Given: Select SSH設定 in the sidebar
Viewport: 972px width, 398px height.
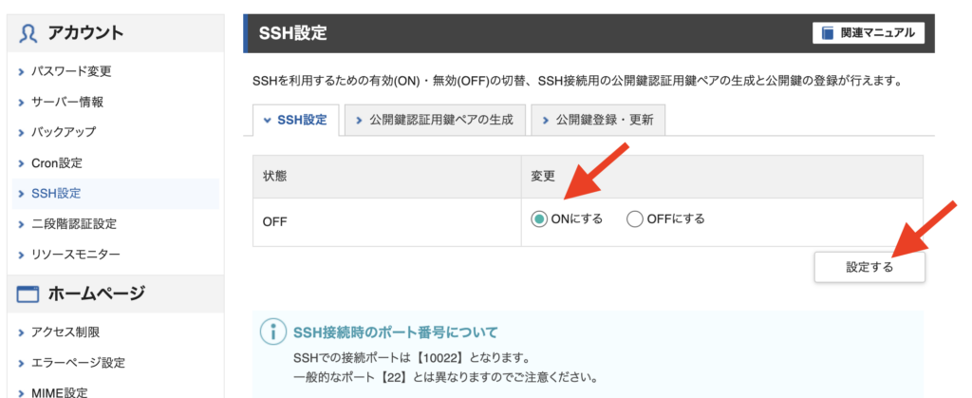Looking at the screenshot, I should point(56,194).
